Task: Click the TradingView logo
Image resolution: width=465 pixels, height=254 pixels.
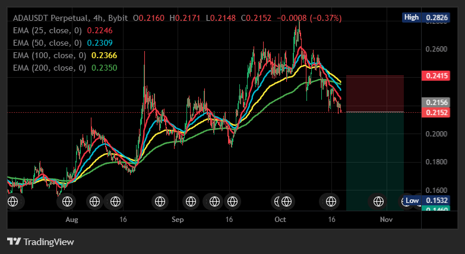Action: [x=40, y=242]
